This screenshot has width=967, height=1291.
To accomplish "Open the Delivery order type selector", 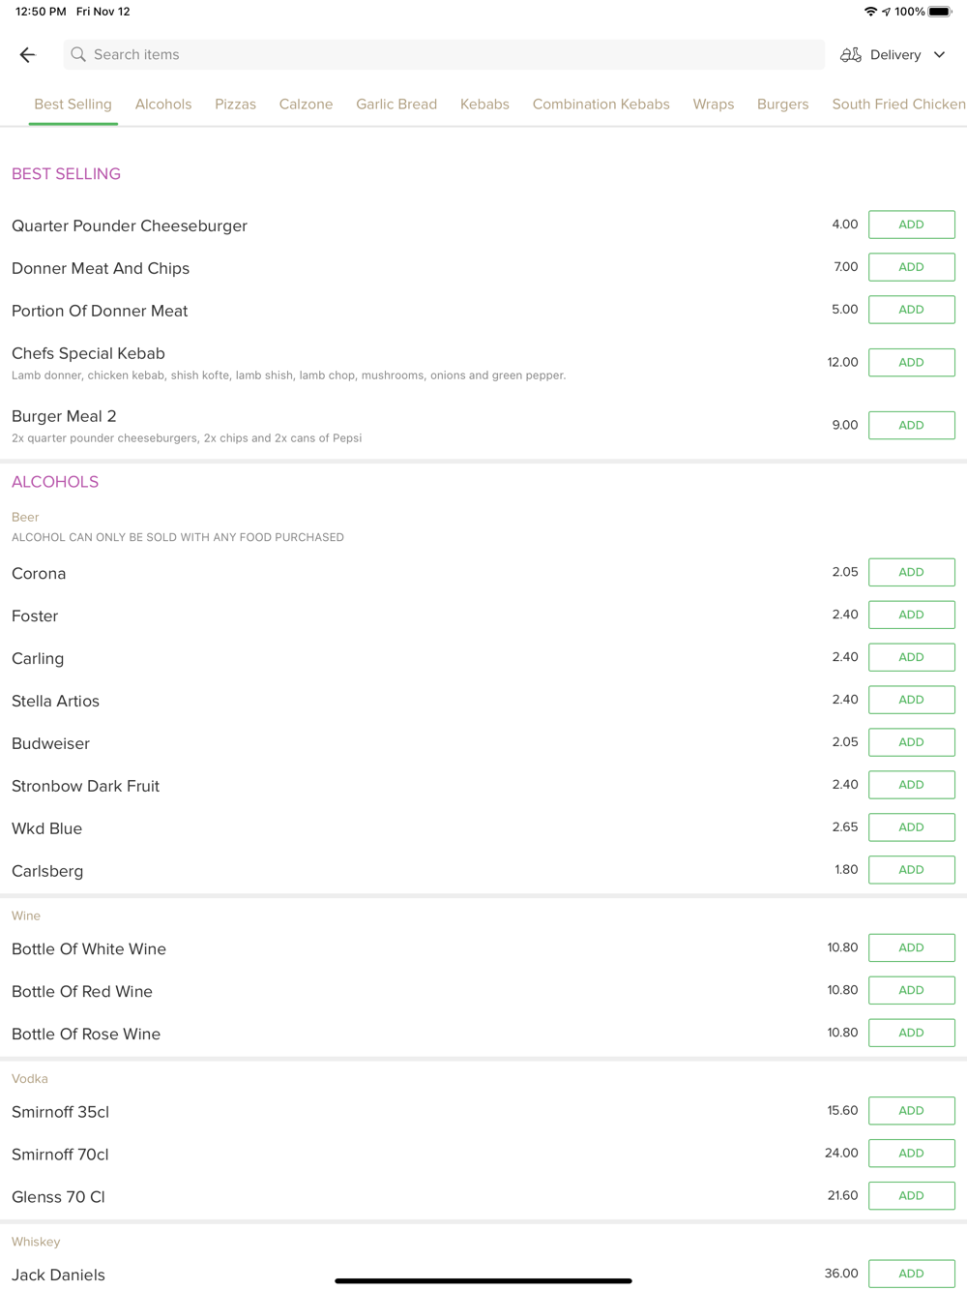I will (x=894, y=55).
